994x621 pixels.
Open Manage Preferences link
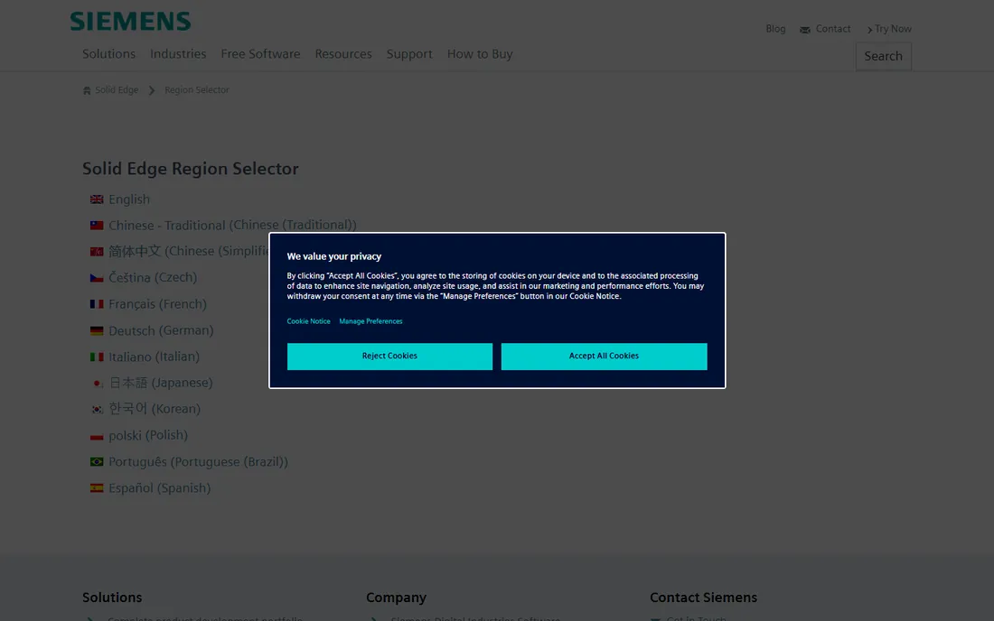click(370, 321)
